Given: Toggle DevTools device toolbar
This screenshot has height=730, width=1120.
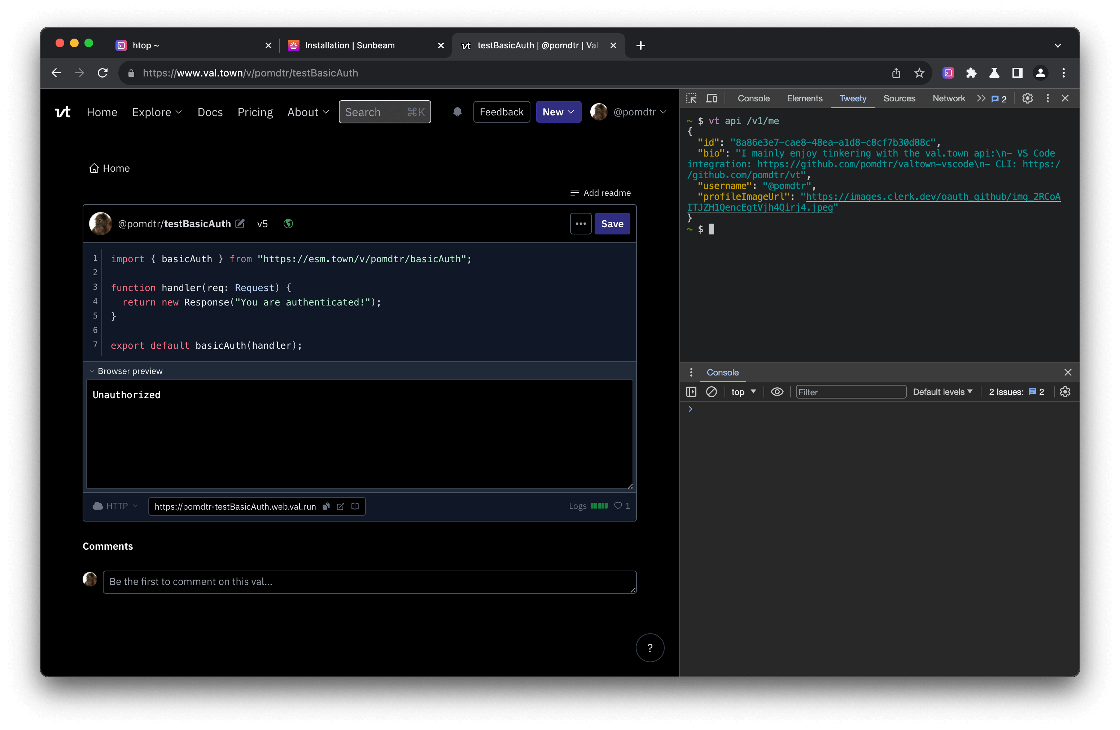Looking at the screenshot, I should click(x=712, y=98).
